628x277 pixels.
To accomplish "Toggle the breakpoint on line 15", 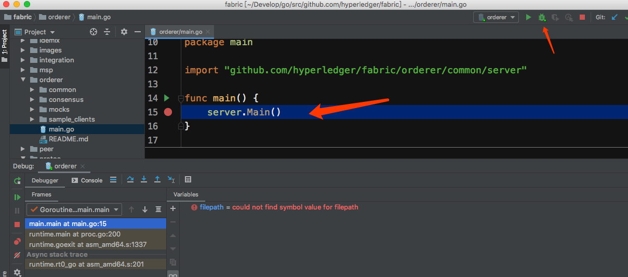I will 168,112.
